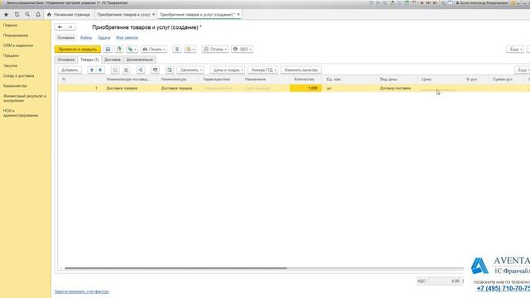Move row up with the up arrow
Screen dimensions: 530x298
pyautogui.click(x=92, y=70)
